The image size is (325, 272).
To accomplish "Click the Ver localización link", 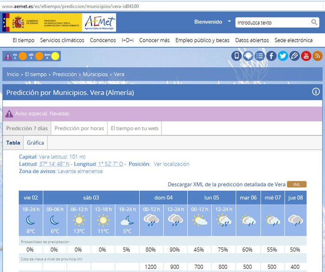I will 171,164.
